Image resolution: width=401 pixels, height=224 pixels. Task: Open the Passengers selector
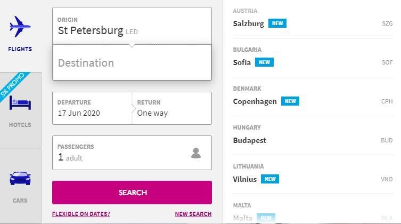(x=132, y=153)
